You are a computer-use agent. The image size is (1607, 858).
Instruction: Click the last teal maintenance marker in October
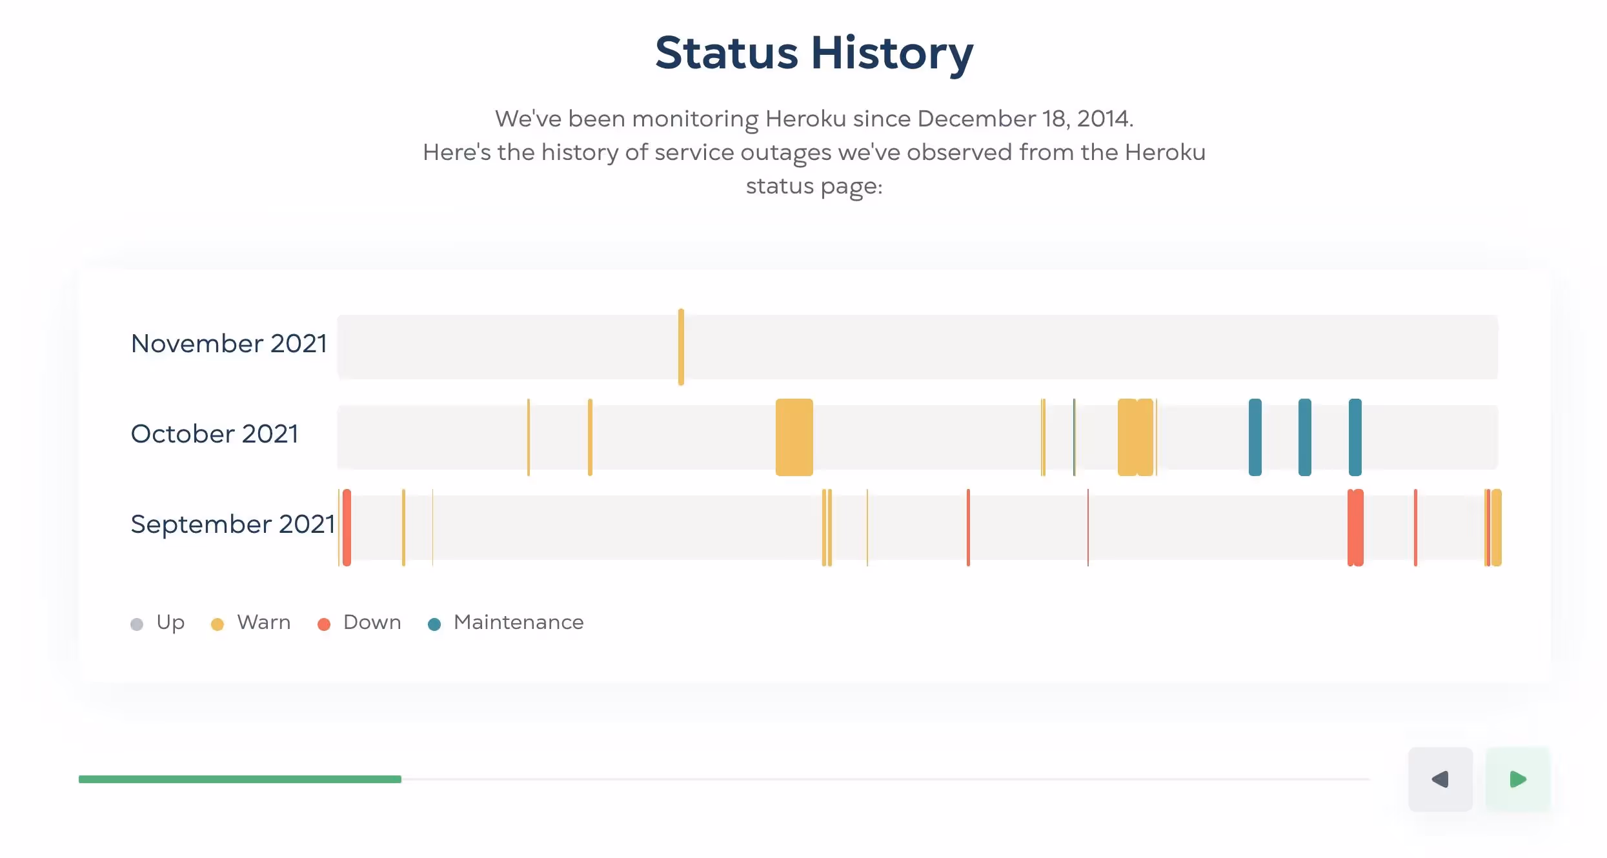[x=1355, y=436]
